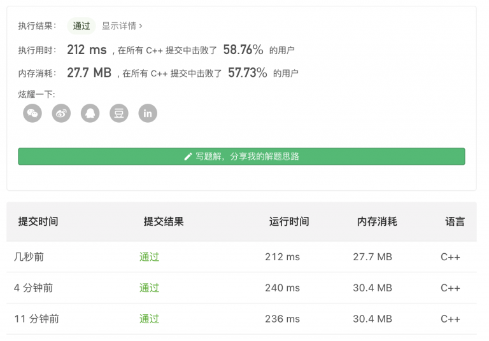Share result via LinkedIn icon
The image size is (489, 341).
(148, 113)
